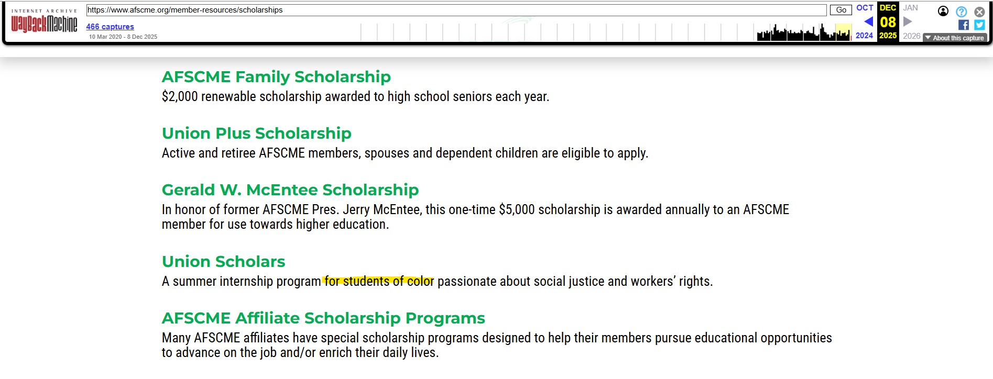Image resolution: width=993 pixels, height=379 pixels.
Task: Open the 466 captures link
Action: (x=110, y=27)
